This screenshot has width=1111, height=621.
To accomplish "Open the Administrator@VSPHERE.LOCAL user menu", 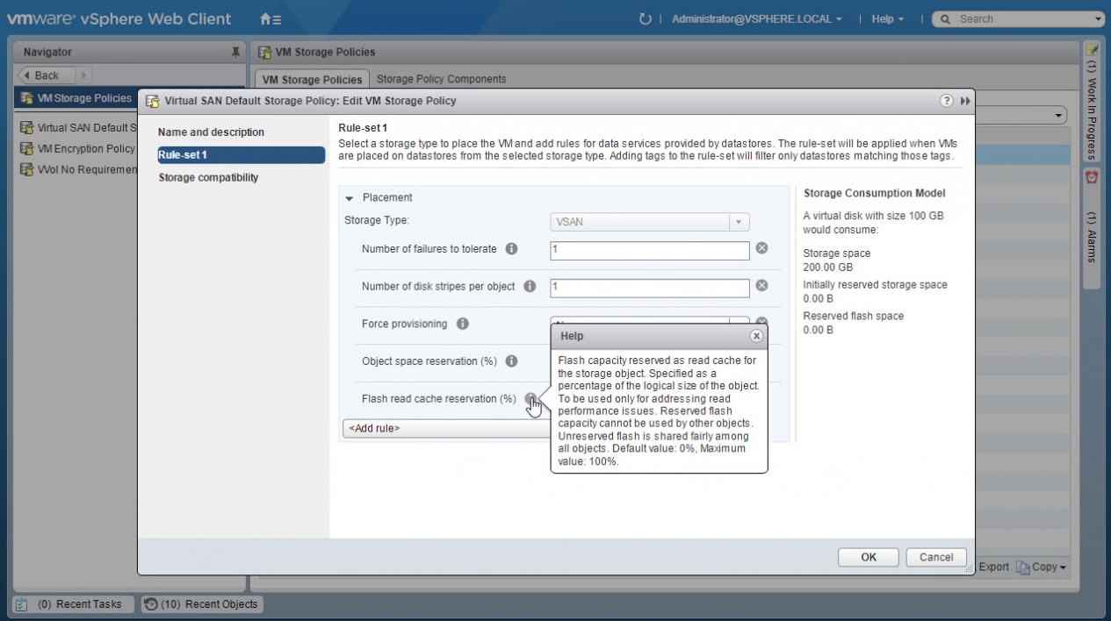I will [756, 19].
